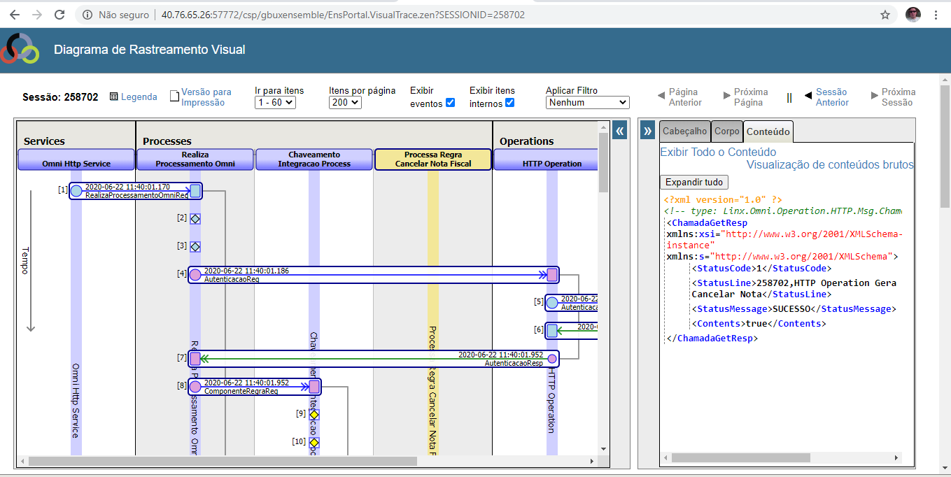Disable the Exibir itens internos checkbox
951x477 pixels.
tap(509, 103)
